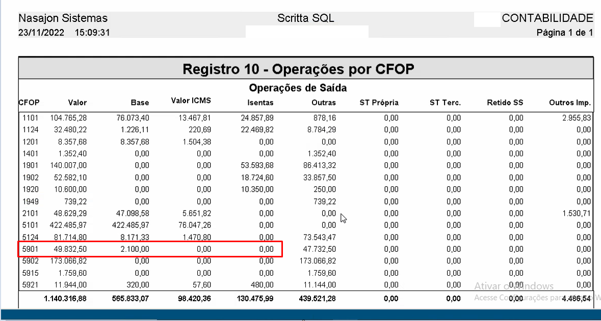Click the Valor ICMS column header
The image size is (601, 321).
191,101
